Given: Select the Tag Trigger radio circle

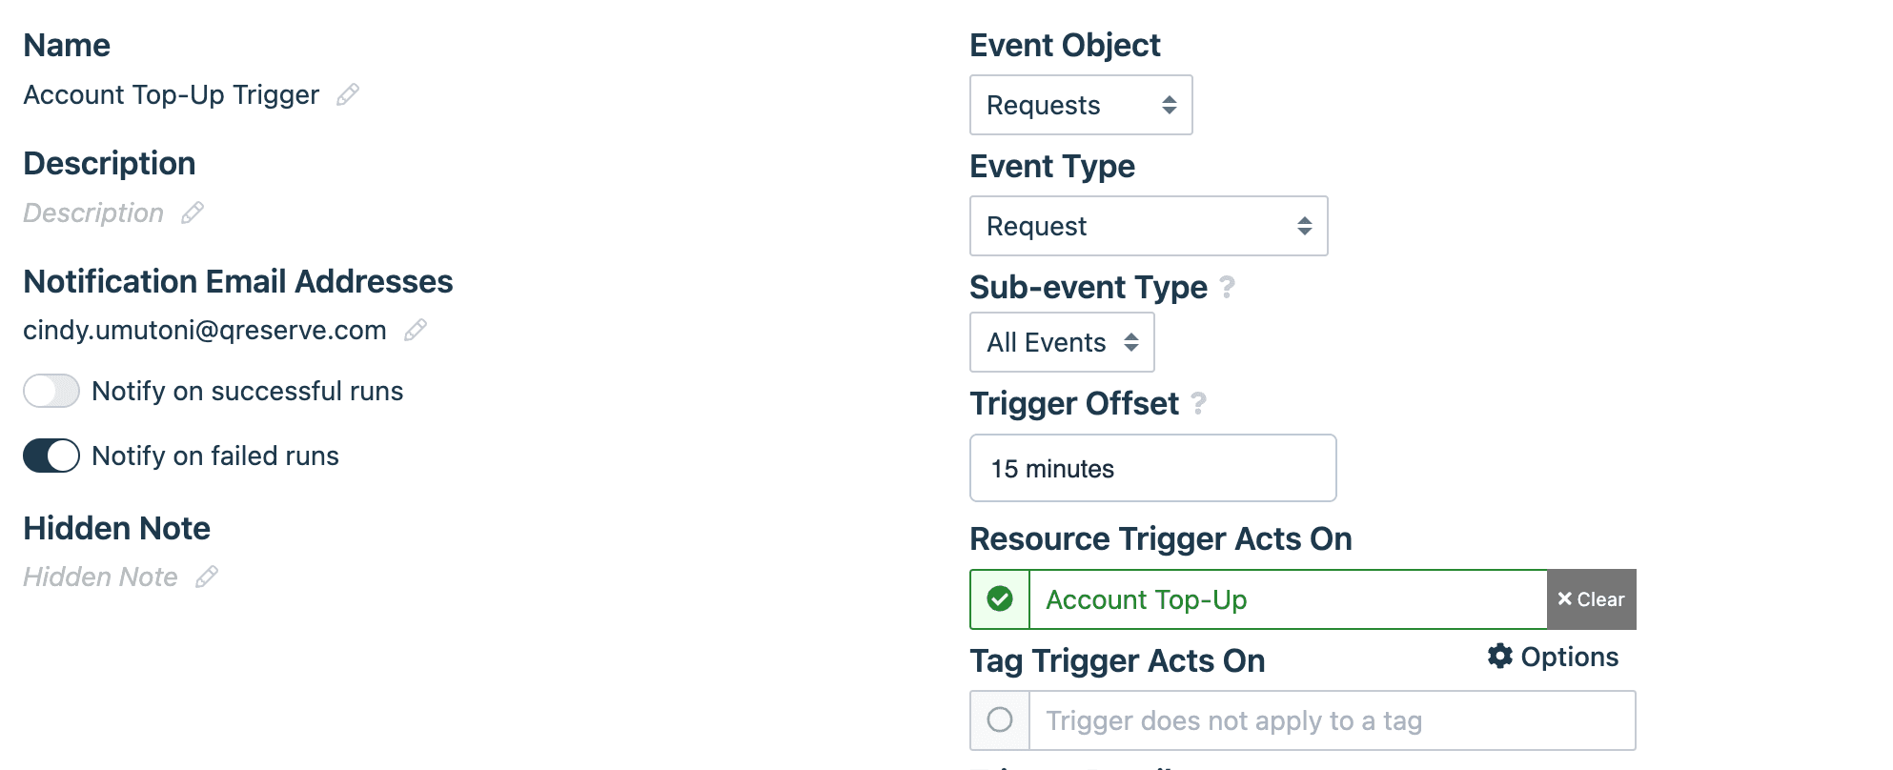Looking at the screenshot, I should point(998,720).
